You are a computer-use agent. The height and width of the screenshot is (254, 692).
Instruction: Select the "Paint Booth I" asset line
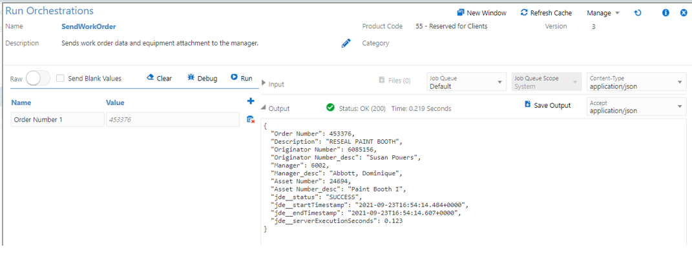pos(338,190)
